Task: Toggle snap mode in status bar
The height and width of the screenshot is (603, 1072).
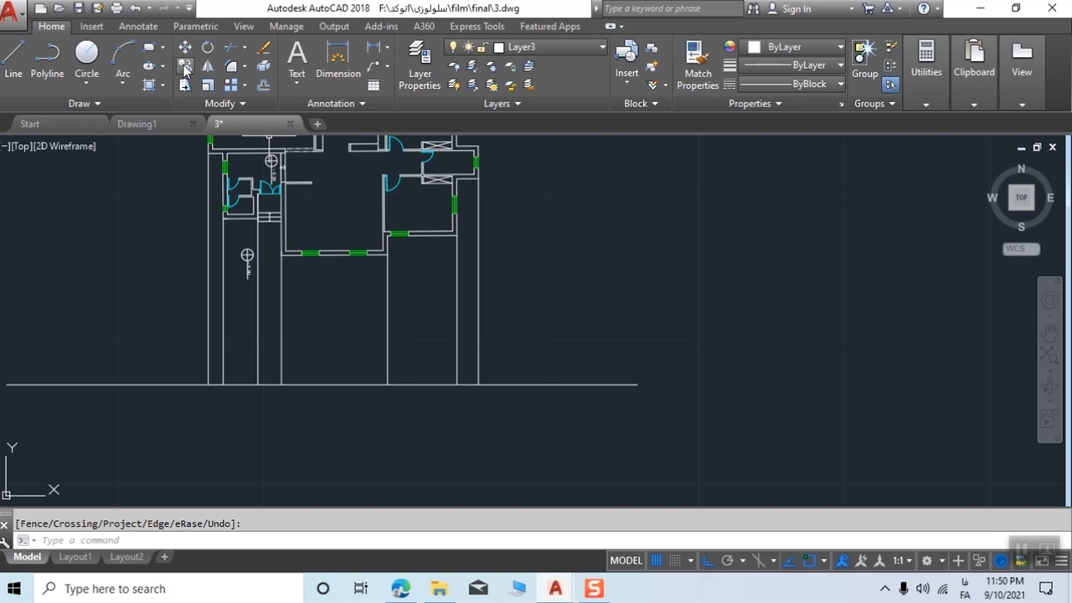Action: pos(675,560)
